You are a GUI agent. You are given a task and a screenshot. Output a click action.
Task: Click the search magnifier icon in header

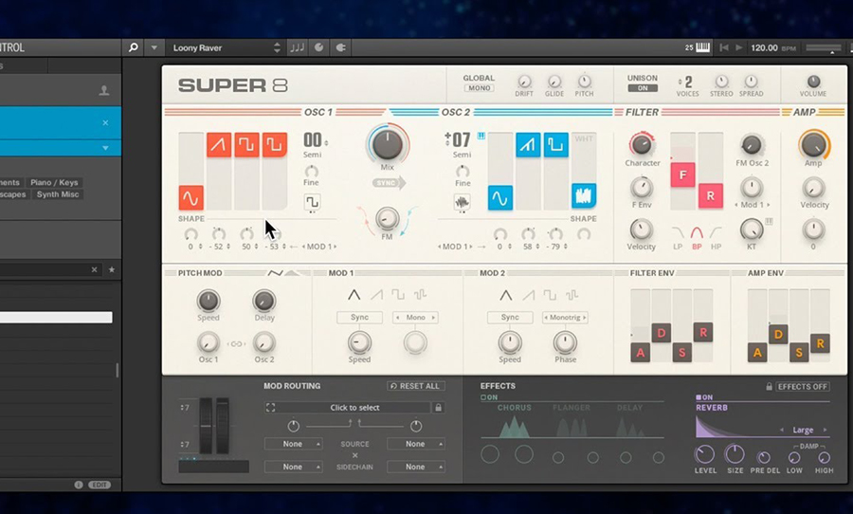click(133, 47)
